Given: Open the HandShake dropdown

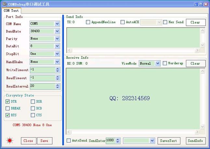Looking at the screenshot, I should pyautogui.click(x=57, y=62).
